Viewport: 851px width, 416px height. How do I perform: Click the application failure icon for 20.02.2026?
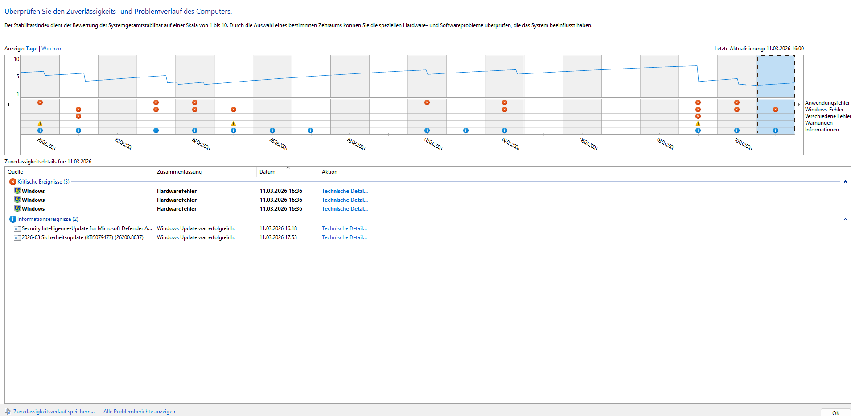[40, 102]
